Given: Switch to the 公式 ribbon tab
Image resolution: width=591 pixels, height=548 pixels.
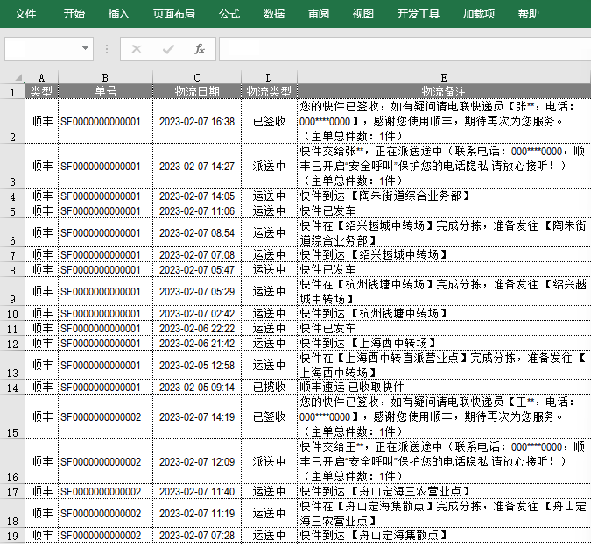Looking at the screenshot, I should (x=229, y=14).
